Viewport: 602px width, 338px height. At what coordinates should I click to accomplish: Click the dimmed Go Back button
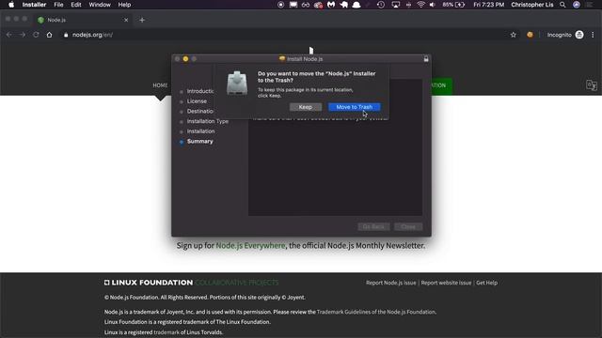[373, 227]
